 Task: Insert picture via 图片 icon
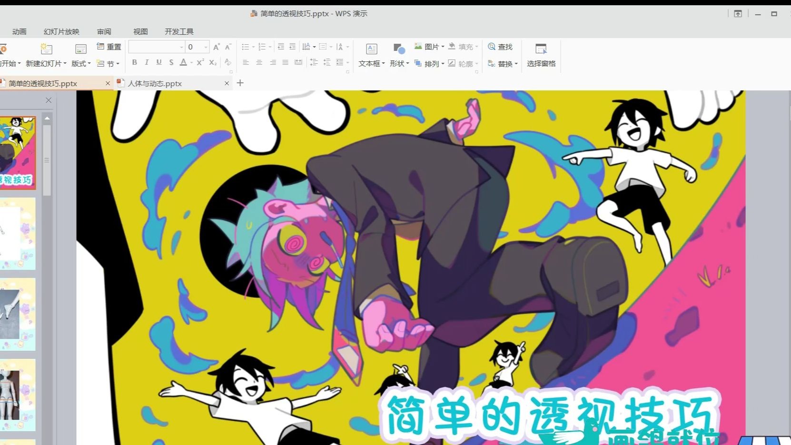(418, 46)
